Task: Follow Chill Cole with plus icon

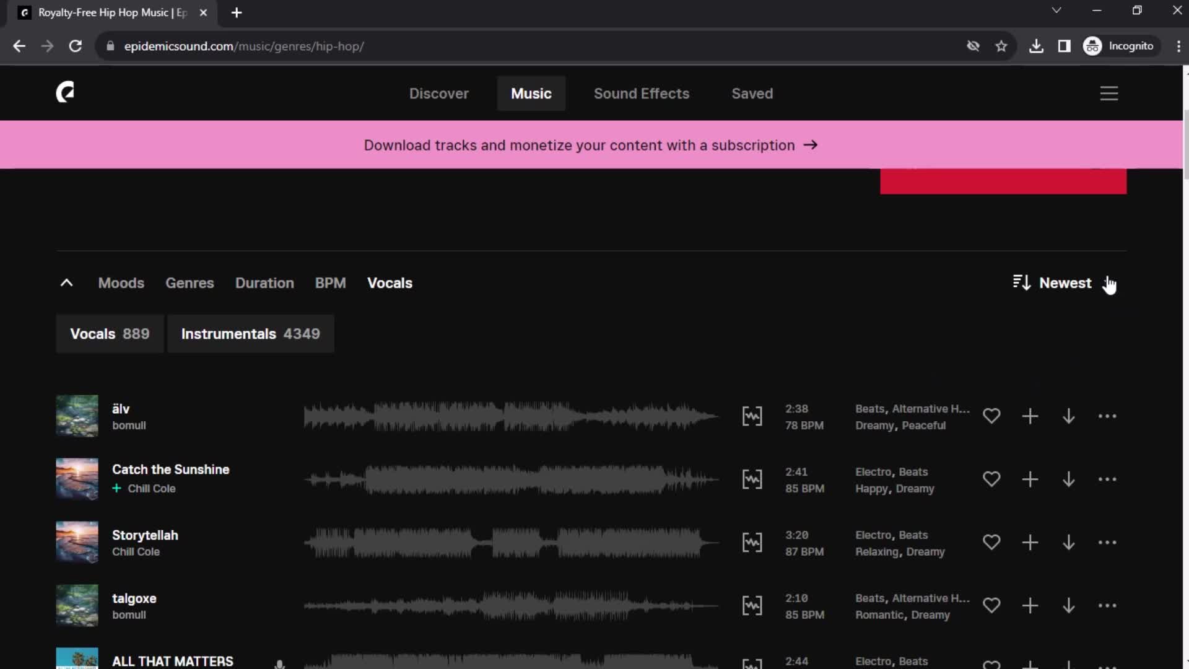Action: [x=116, y=489]
